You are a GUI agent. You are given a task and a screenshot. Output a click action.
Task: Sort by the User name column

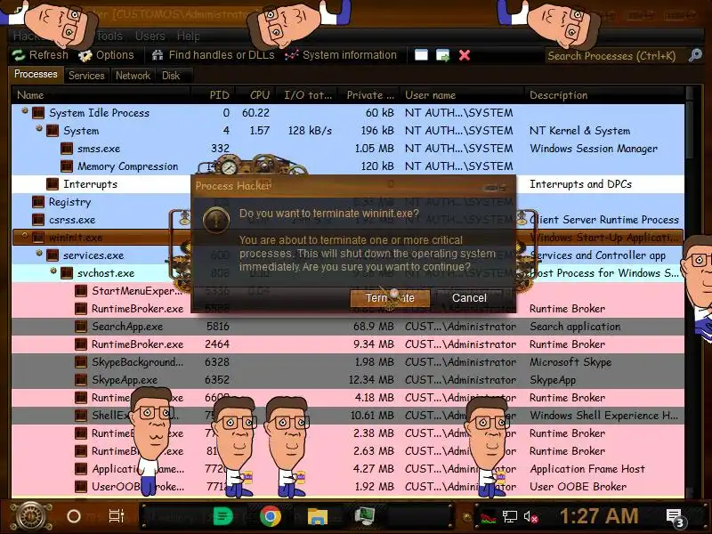click(461, 95)
